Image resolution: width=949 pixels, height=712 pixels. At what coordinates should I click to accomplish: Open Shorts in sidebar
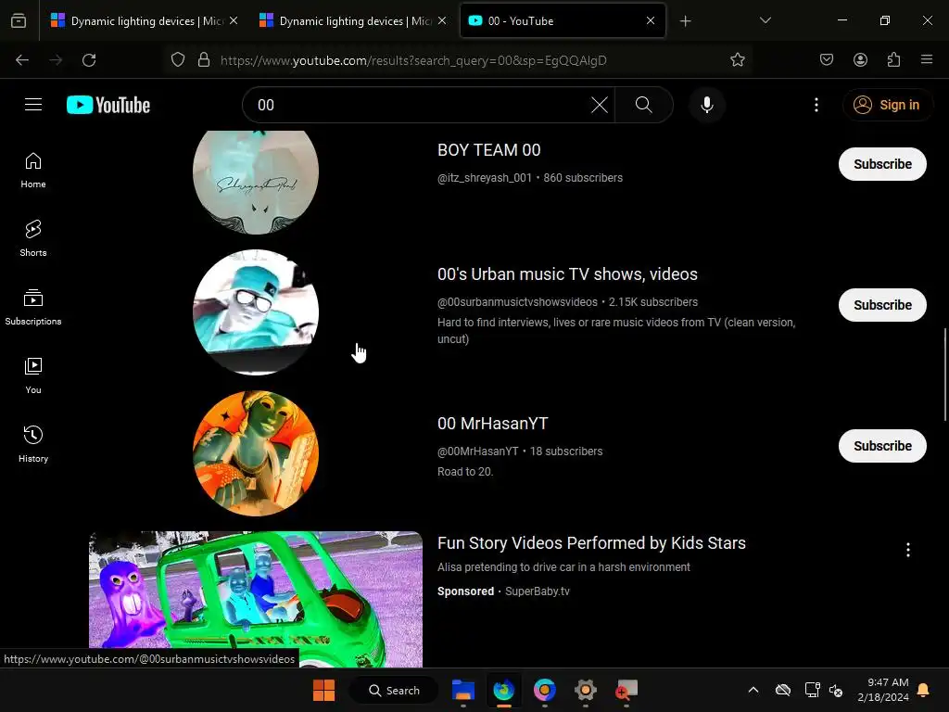[33, 238]
